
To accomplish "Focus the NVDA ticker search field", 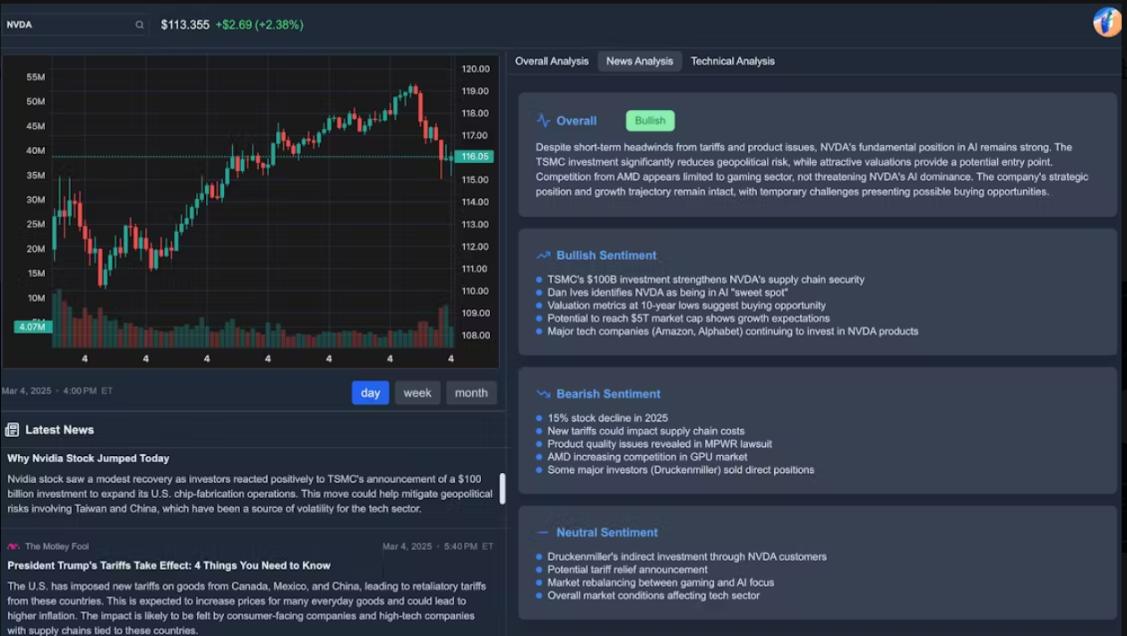I will (75, 25).
